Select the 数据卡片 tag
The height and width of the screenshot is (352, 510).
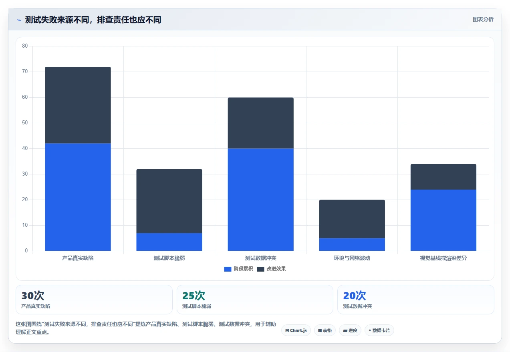379,330
